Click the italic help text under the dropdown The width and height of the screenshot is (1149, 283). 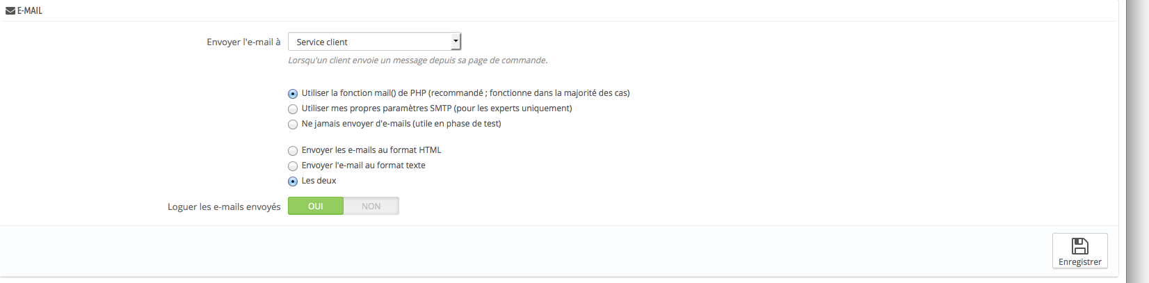[x=418, y=60]
